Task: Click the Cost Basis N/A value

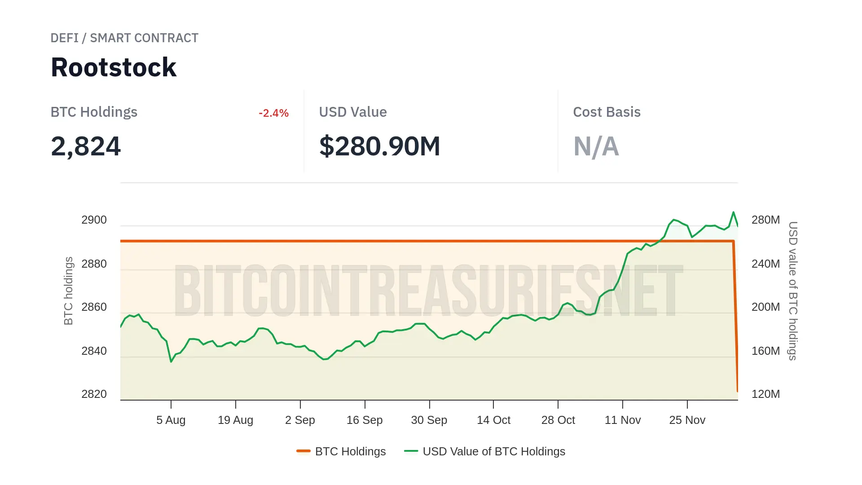Action: click(x=596, y=146)
